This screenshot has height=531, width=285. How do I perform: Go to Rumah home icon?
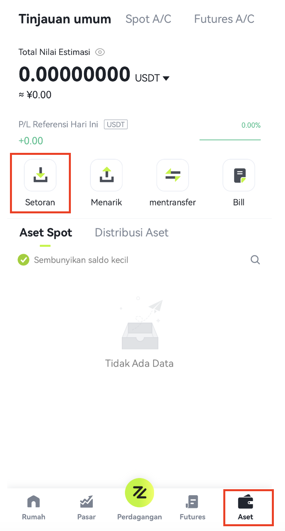click(33, 502)
